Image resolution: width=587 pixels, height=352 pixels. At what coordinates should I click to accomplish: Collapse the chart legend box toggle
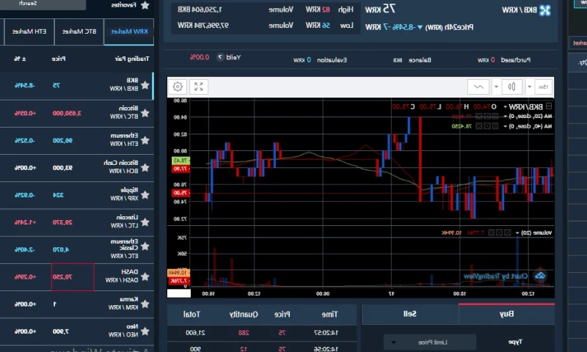click(549, 106)
